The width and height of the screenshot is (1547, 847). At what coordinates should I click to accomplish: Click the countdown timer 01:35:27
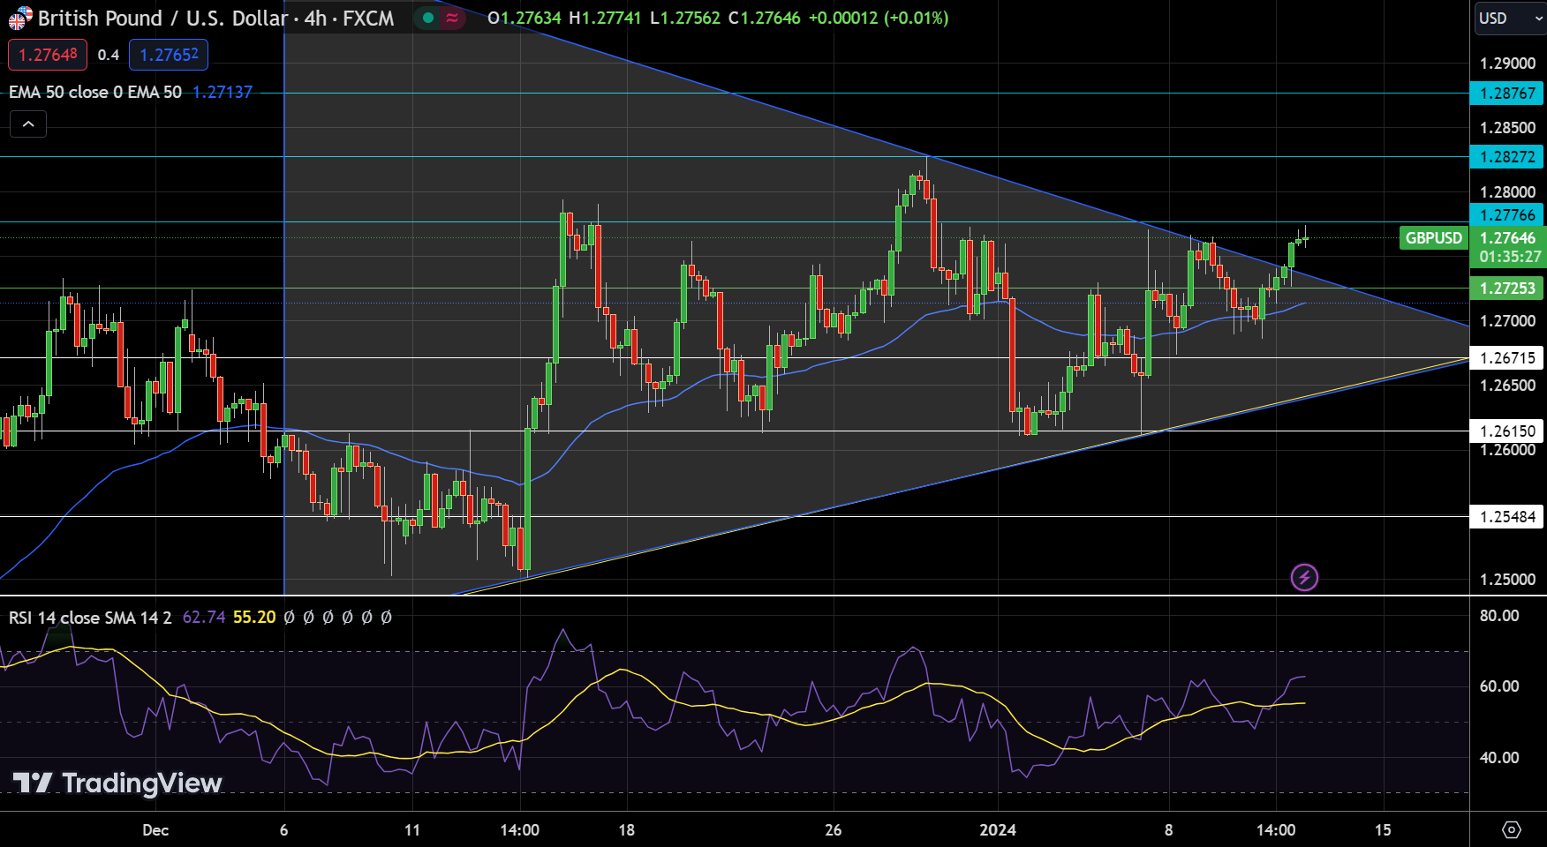pos(1510,257)
